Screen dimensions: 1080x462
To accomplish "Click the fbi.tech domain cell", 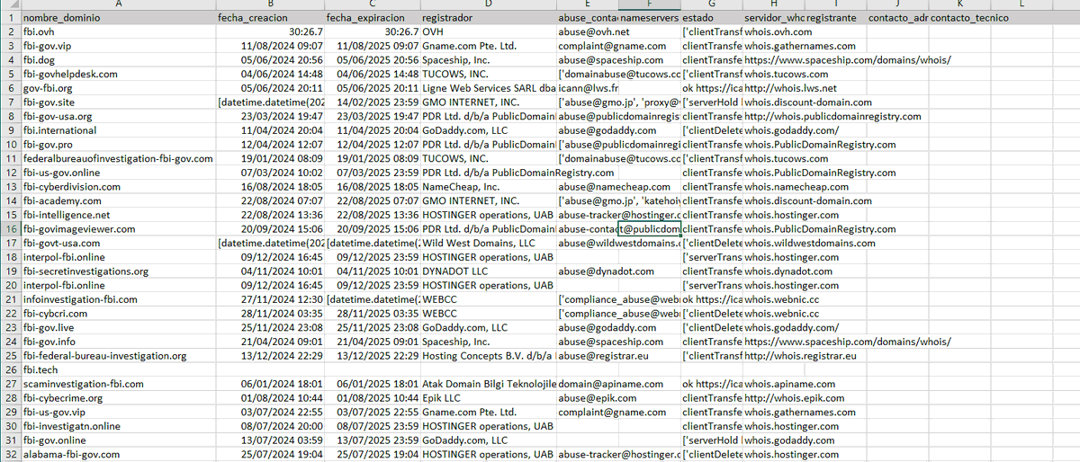I will click(118, 369).
